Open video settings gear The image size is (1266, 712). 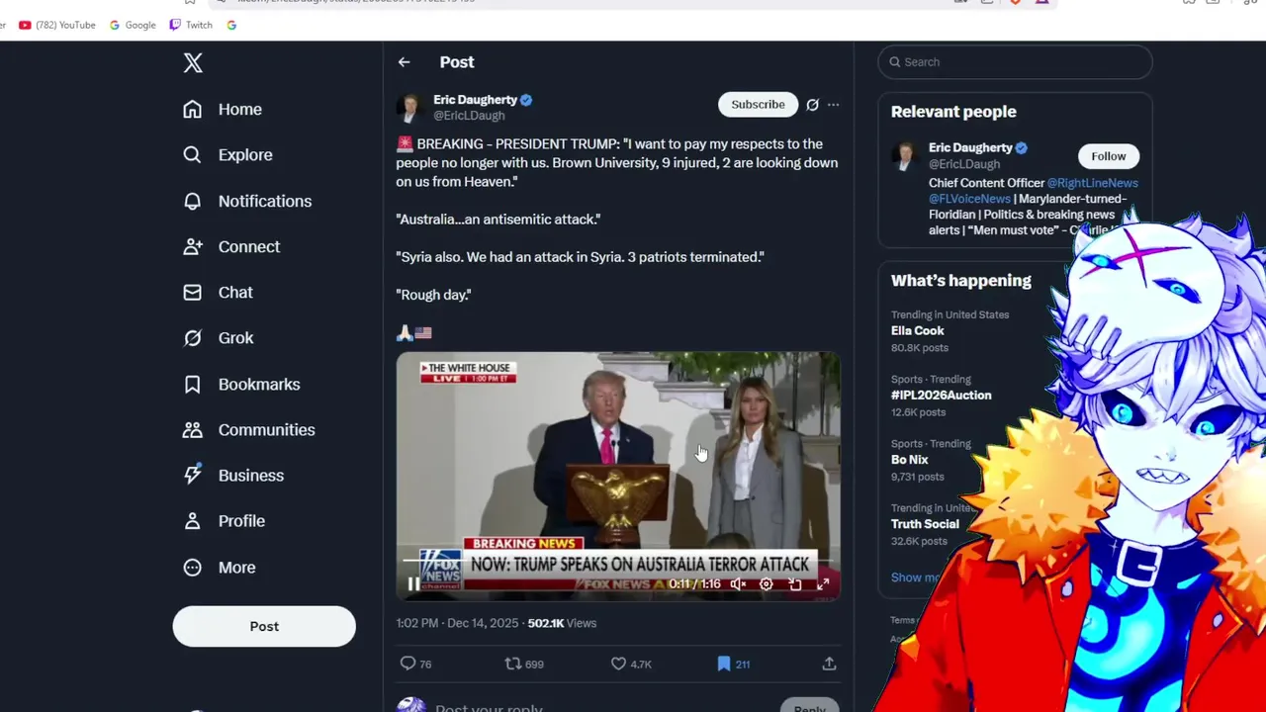point(766,584)
